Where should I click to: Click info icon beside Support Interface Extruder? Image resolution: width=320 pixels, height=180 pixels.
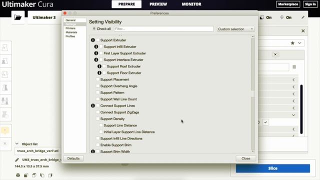point(96,59)
